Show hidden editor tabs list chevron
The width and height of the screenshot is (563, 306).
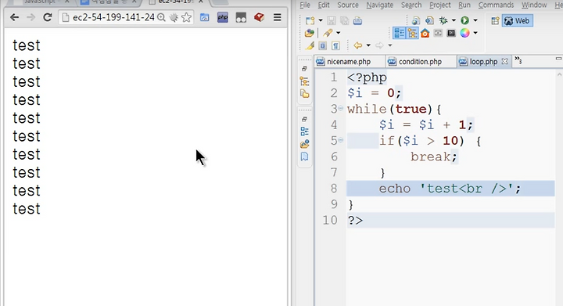pos(518,60)
